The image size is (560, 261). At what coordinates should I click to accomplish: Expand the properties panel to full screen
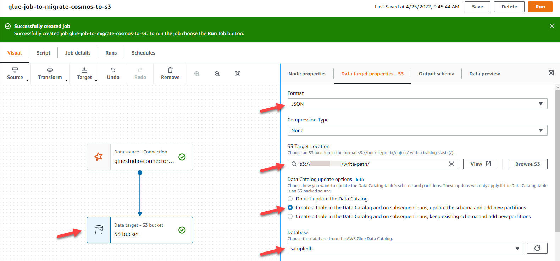(551, 73)
